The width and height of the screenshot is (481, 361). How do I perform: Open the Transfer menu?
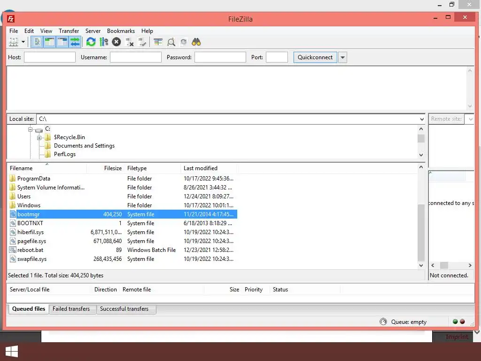click(x=69, y=31)
